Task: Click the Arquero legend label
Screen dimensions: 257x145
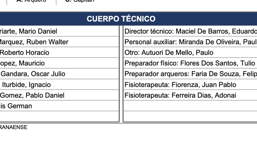Action: click(x=32, y=1)
